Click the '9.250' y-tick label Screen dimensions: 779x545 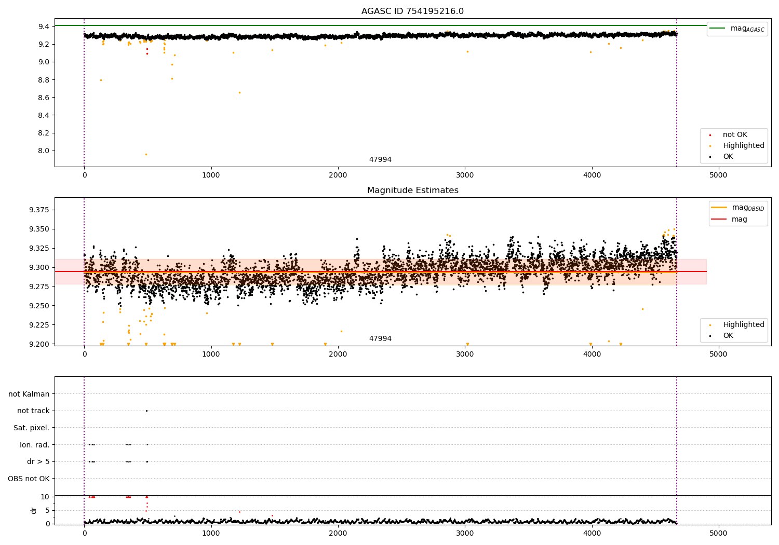pos(39,306)
